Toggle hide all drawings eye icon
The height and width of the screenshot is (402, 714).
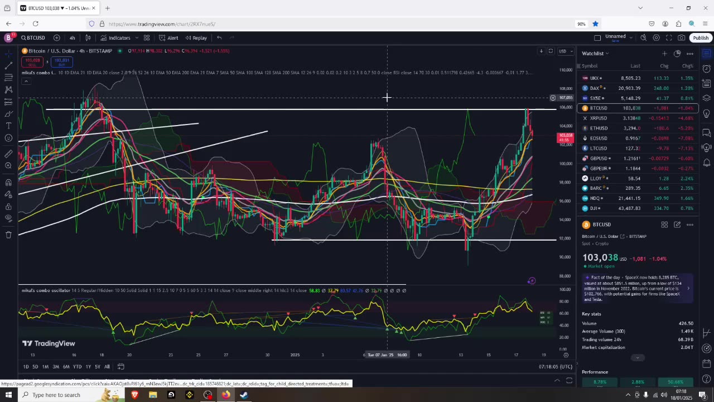(x=8, y=218)
